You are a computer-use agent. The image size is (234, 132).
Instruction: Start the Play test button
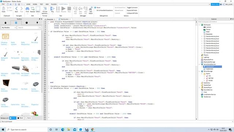click(x=52, y=9)
